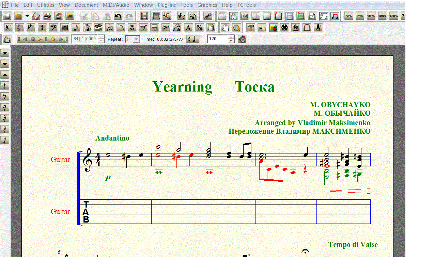
Task: Click the Undo arrow
Action: tap(118, 16)
